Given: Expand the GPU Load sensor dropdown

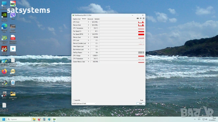Looking at the screenshot, I should click(x=89, y=40).
